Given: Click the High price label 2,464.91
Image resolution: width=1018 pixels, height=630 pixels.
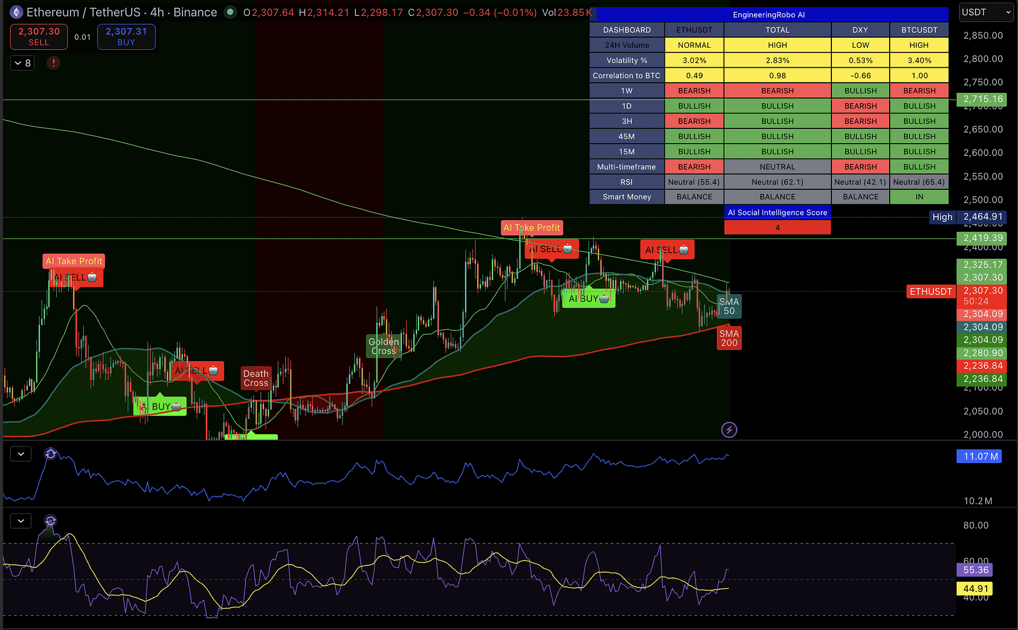Looking at the screenshot, I should 968,217.
